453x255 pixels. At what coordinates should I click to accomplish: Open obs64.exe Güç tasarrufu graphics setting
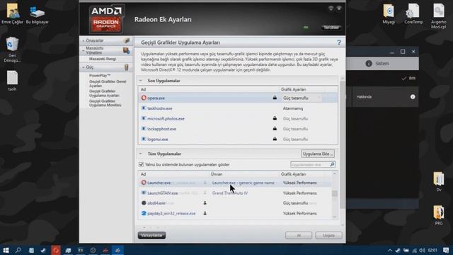pos(295,203)
